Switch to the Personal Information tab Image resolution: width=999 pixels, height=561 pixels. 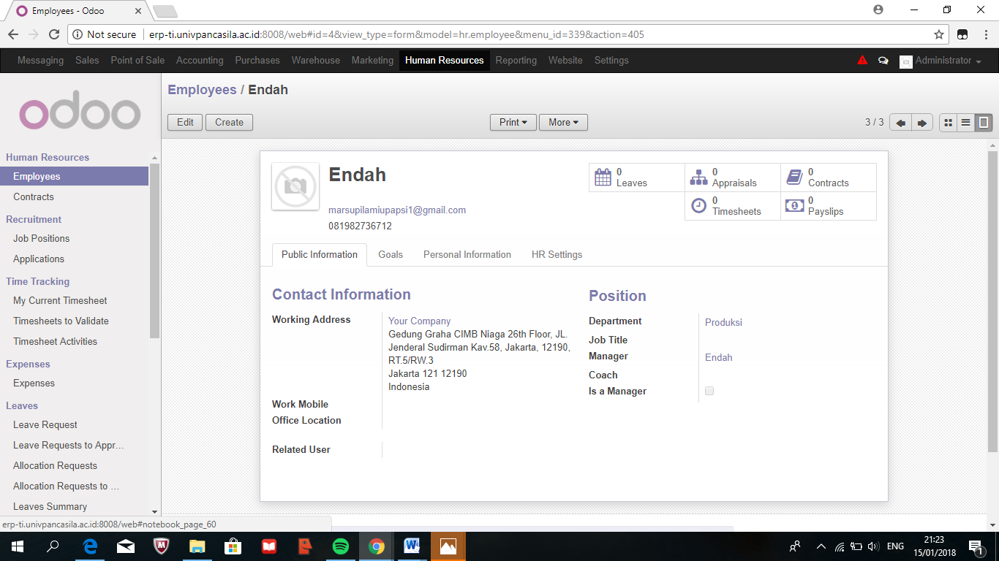467,255
